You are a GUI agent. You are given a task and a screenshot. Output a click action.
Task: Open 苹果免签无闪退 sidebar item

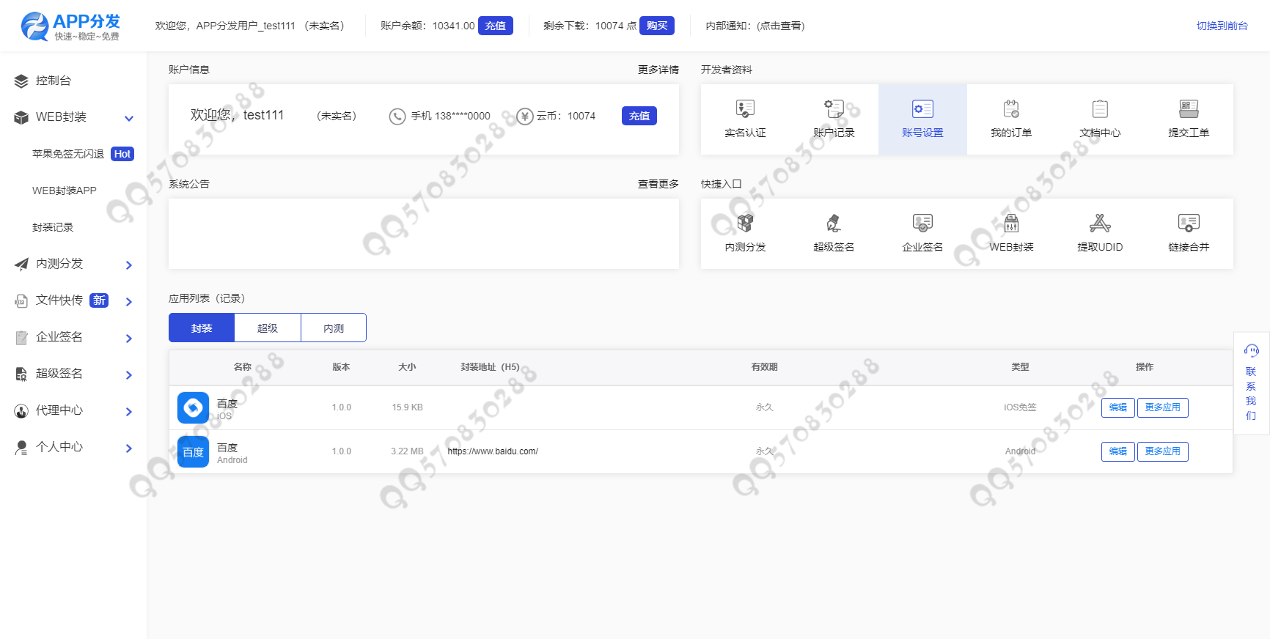[x=68, y=154]
